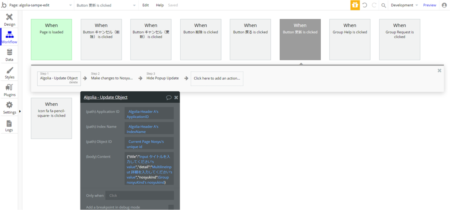Viewport: 450px width, 210px height.
Task: Select the Button キャンセル（削除）is clicked event
Action: pos(101,39)
